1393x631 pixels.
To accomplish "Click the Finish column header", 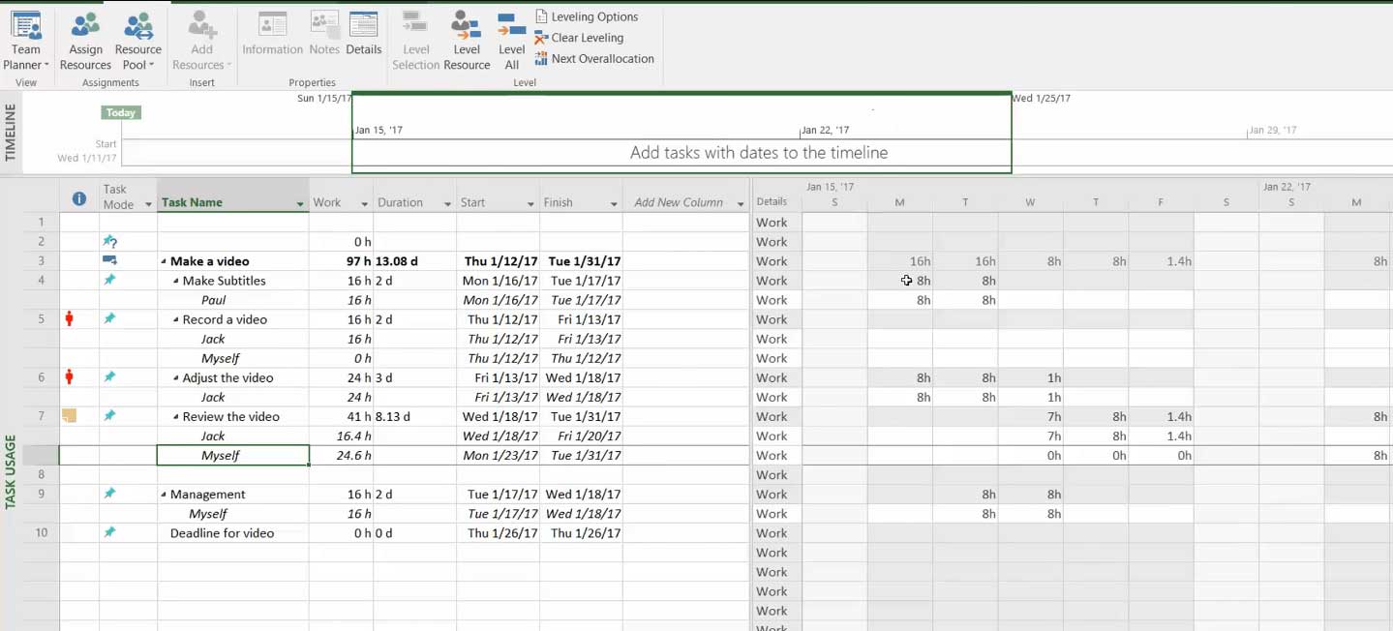I will coord(571,202).
